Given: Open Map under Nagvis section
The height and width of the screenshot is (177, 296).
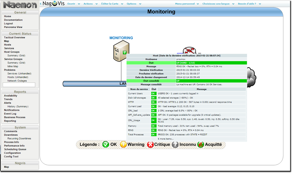Looking at the screenshot, I should pyautogui.click(x=6, y=167).
